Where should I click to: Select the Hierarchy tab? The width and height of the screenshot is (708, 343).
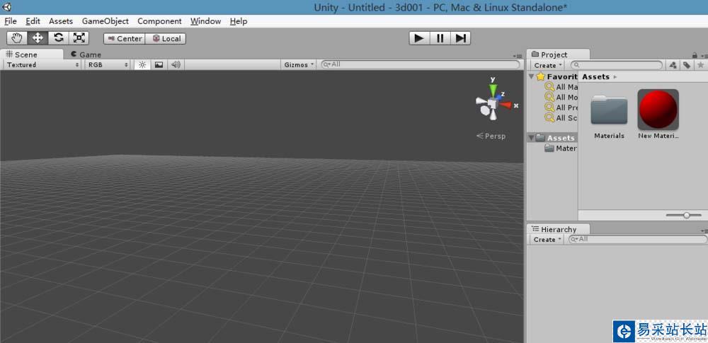point(559,229)
